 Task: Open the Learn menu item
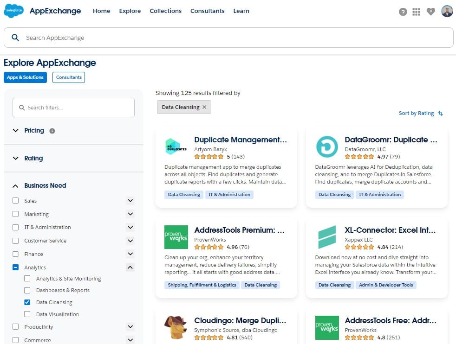click(x=241, y=11)
